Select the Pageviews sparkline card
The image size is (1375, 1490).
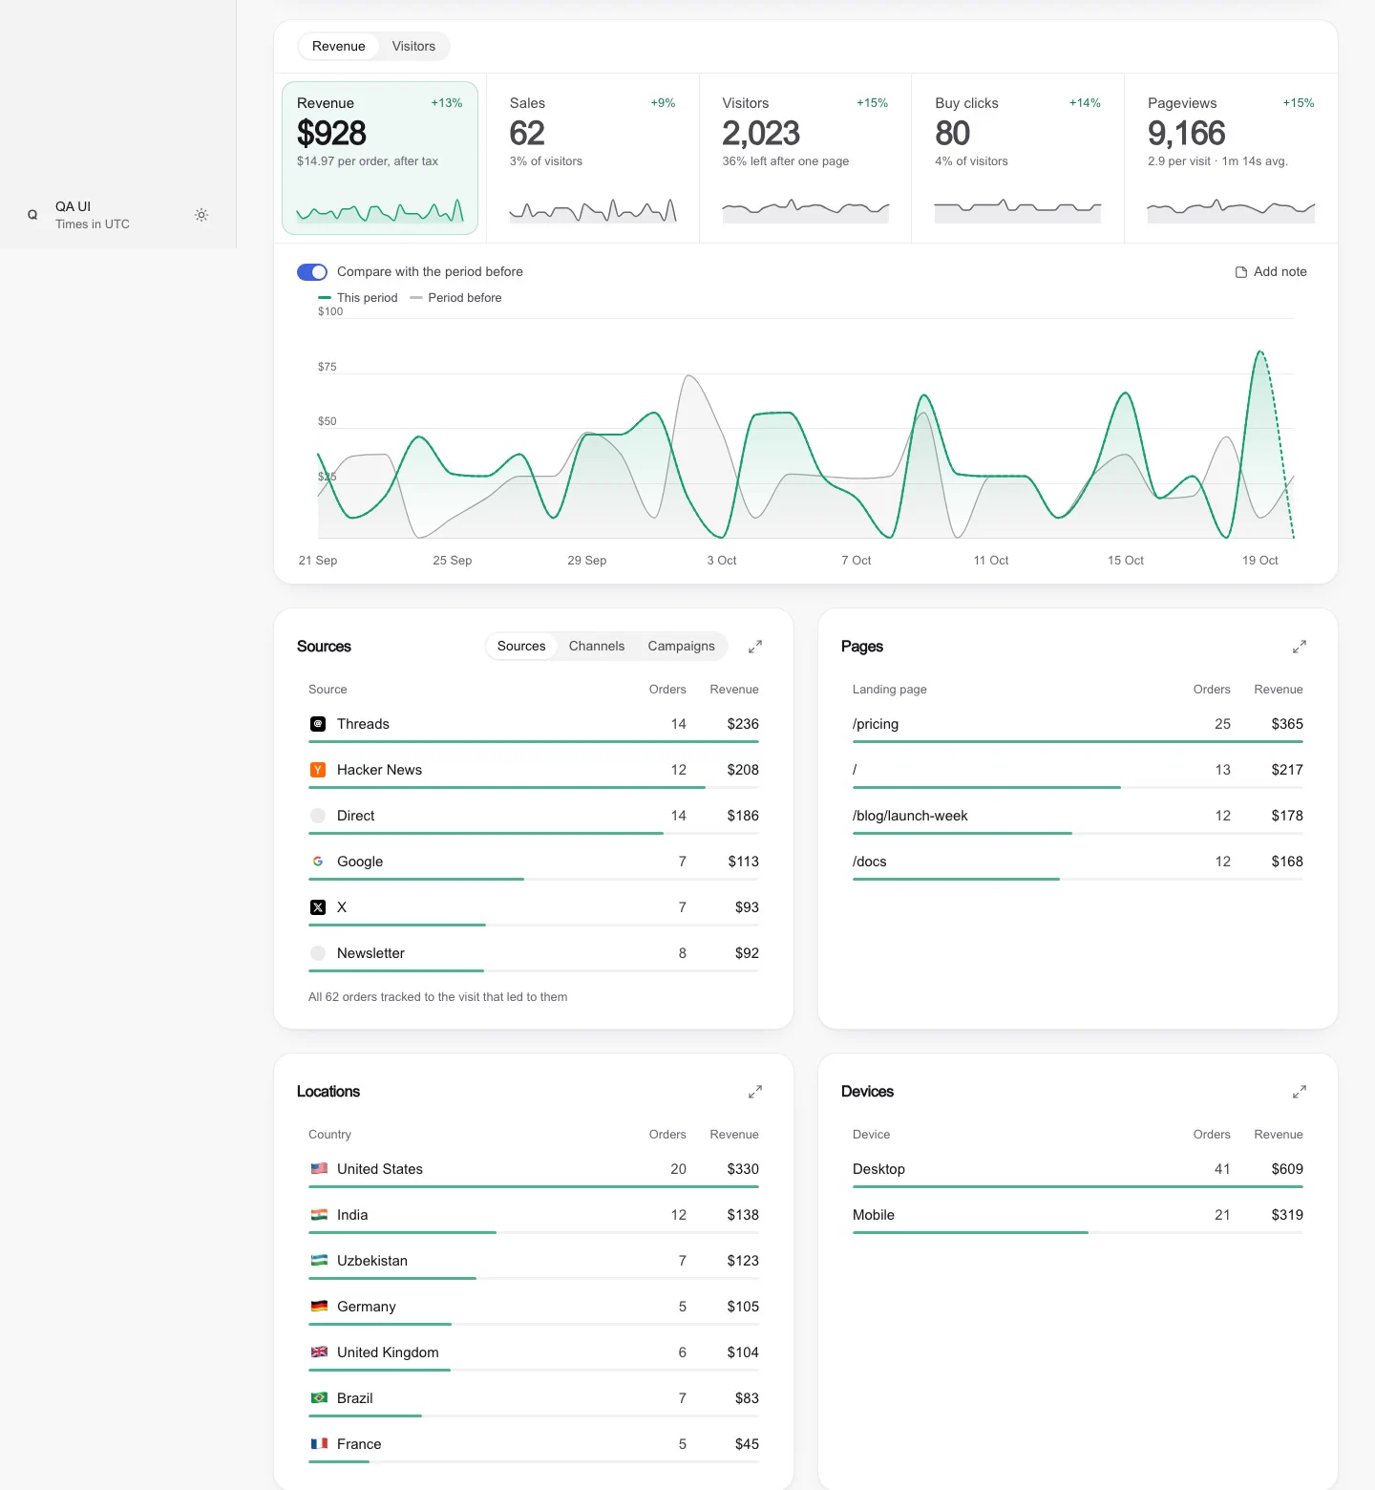pyautogui.click(x=1231, y=159)
